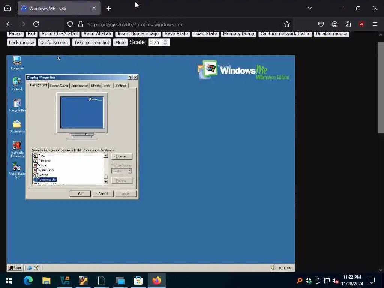
Task: Select the Retrozilla (Protoweb) desktop icon
Action: pyautogui.click(x=17, y=149)
